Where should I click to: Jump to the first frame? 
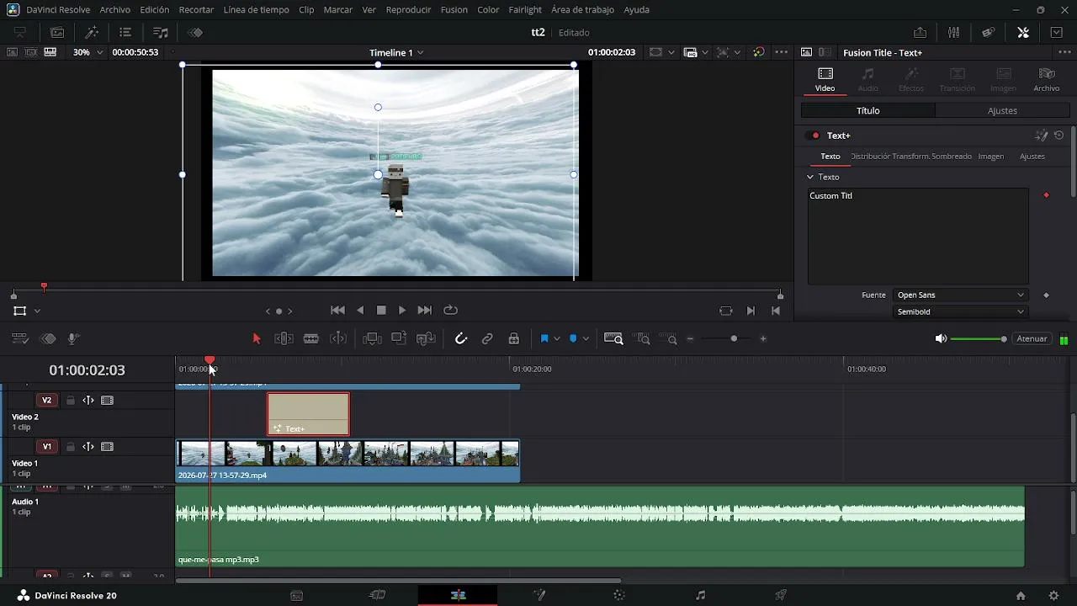pyautogui.click(x=338, y=311)
